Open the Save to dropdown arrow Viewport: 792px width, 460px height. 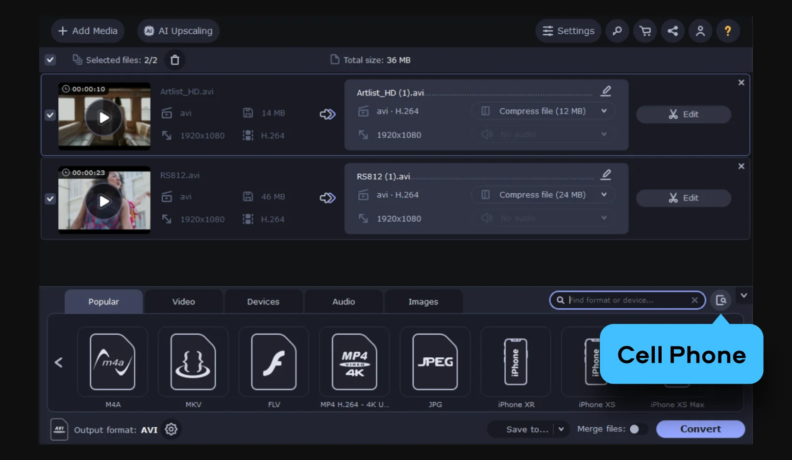561,429
